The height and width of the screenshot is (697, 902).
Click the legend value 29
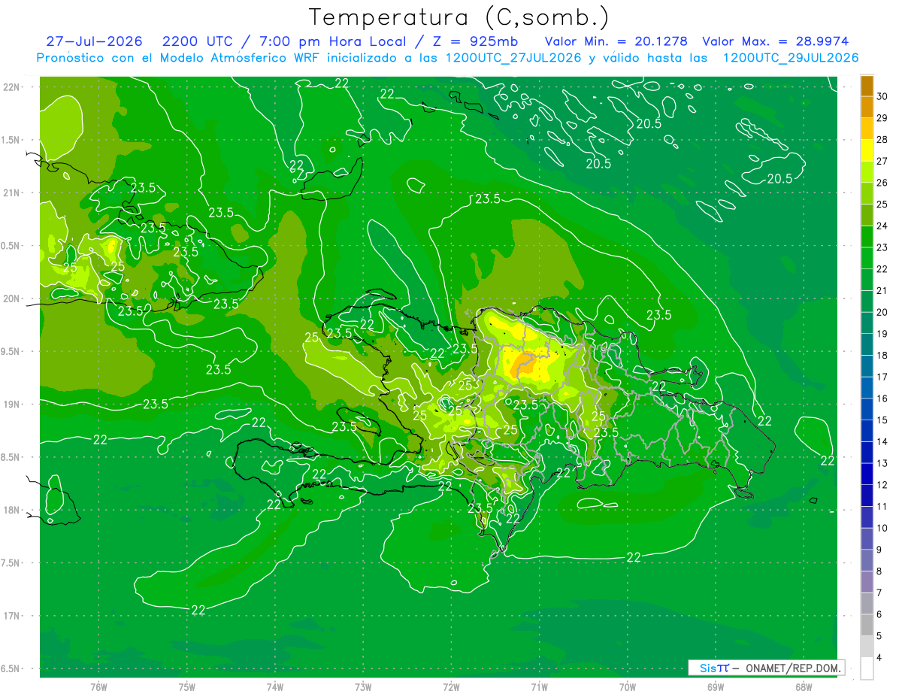tap(882, 118)
